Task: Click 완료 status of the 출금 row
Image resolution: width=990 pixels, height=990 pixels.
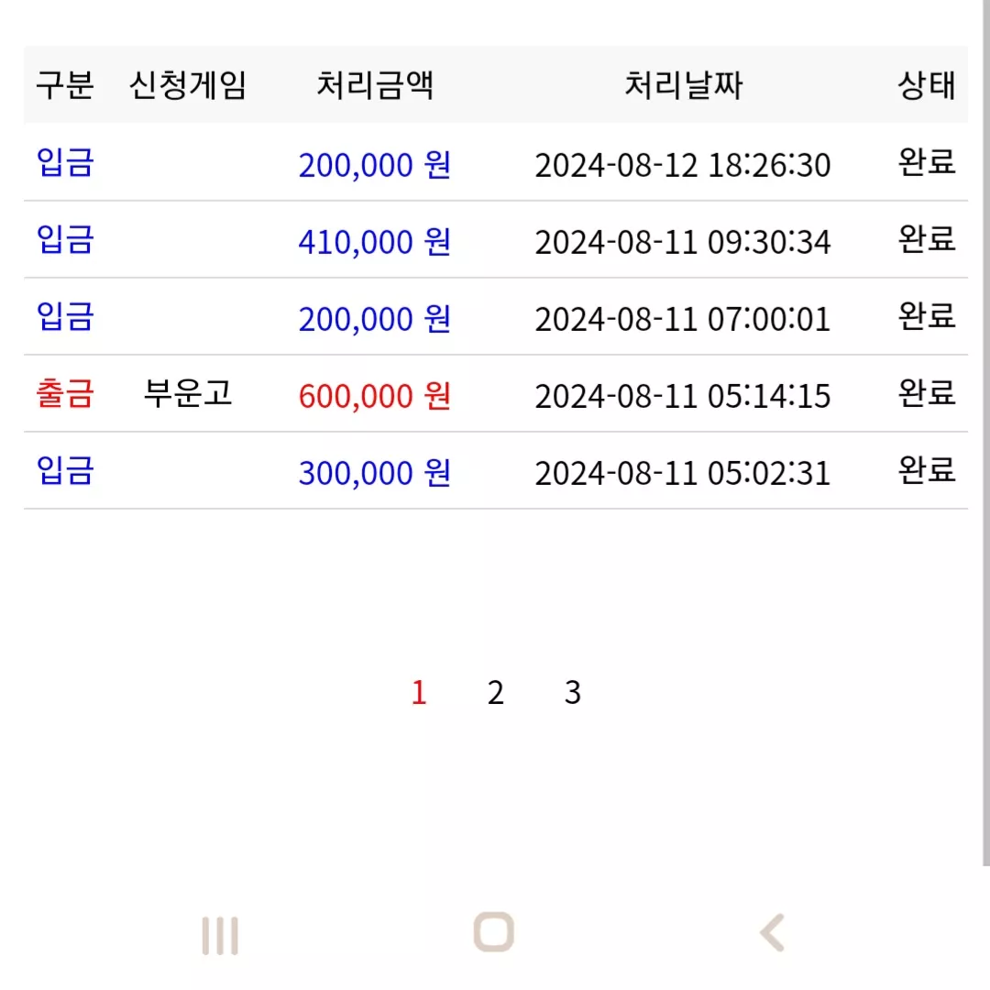Action: pos(926,393)
